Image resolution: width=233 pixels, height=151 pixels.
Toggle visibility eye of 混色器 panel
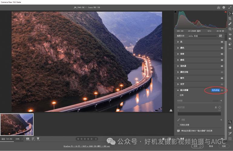[x=222, y=66]
